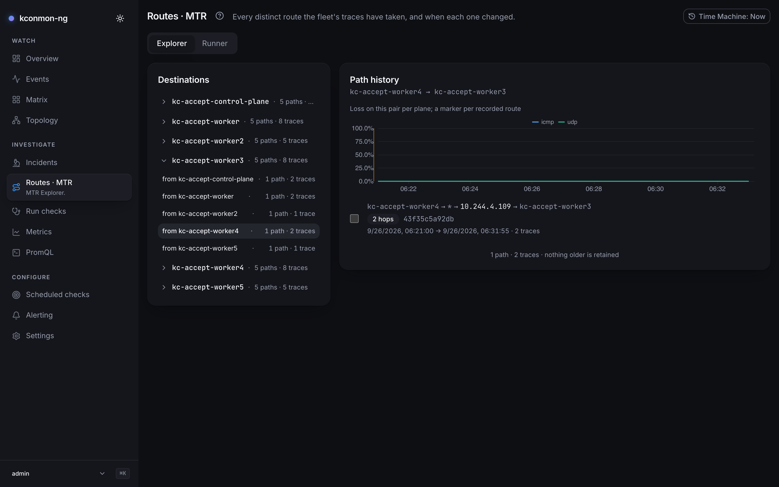Expand the kc-accept-worker destination chevron

click(164, 121)
